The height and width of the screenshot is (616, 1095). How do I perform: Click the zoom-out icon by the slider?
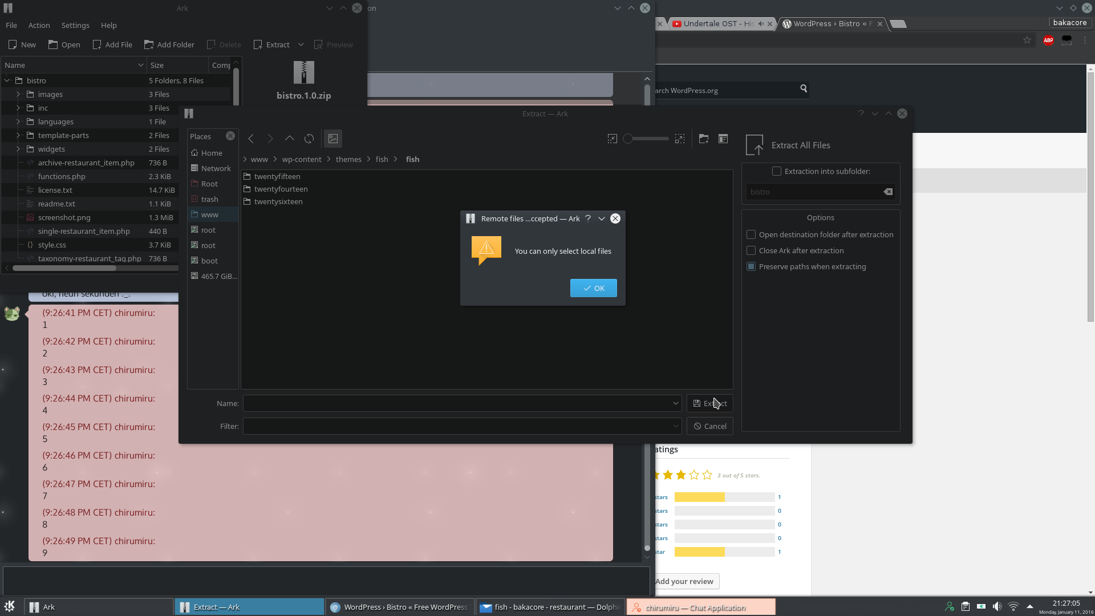(612, 139)
